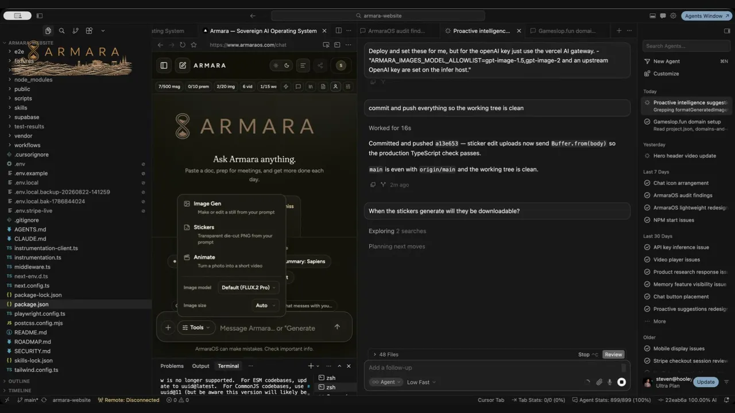
Task: Open the settings gear in title bar
Action: coord(673,16)
